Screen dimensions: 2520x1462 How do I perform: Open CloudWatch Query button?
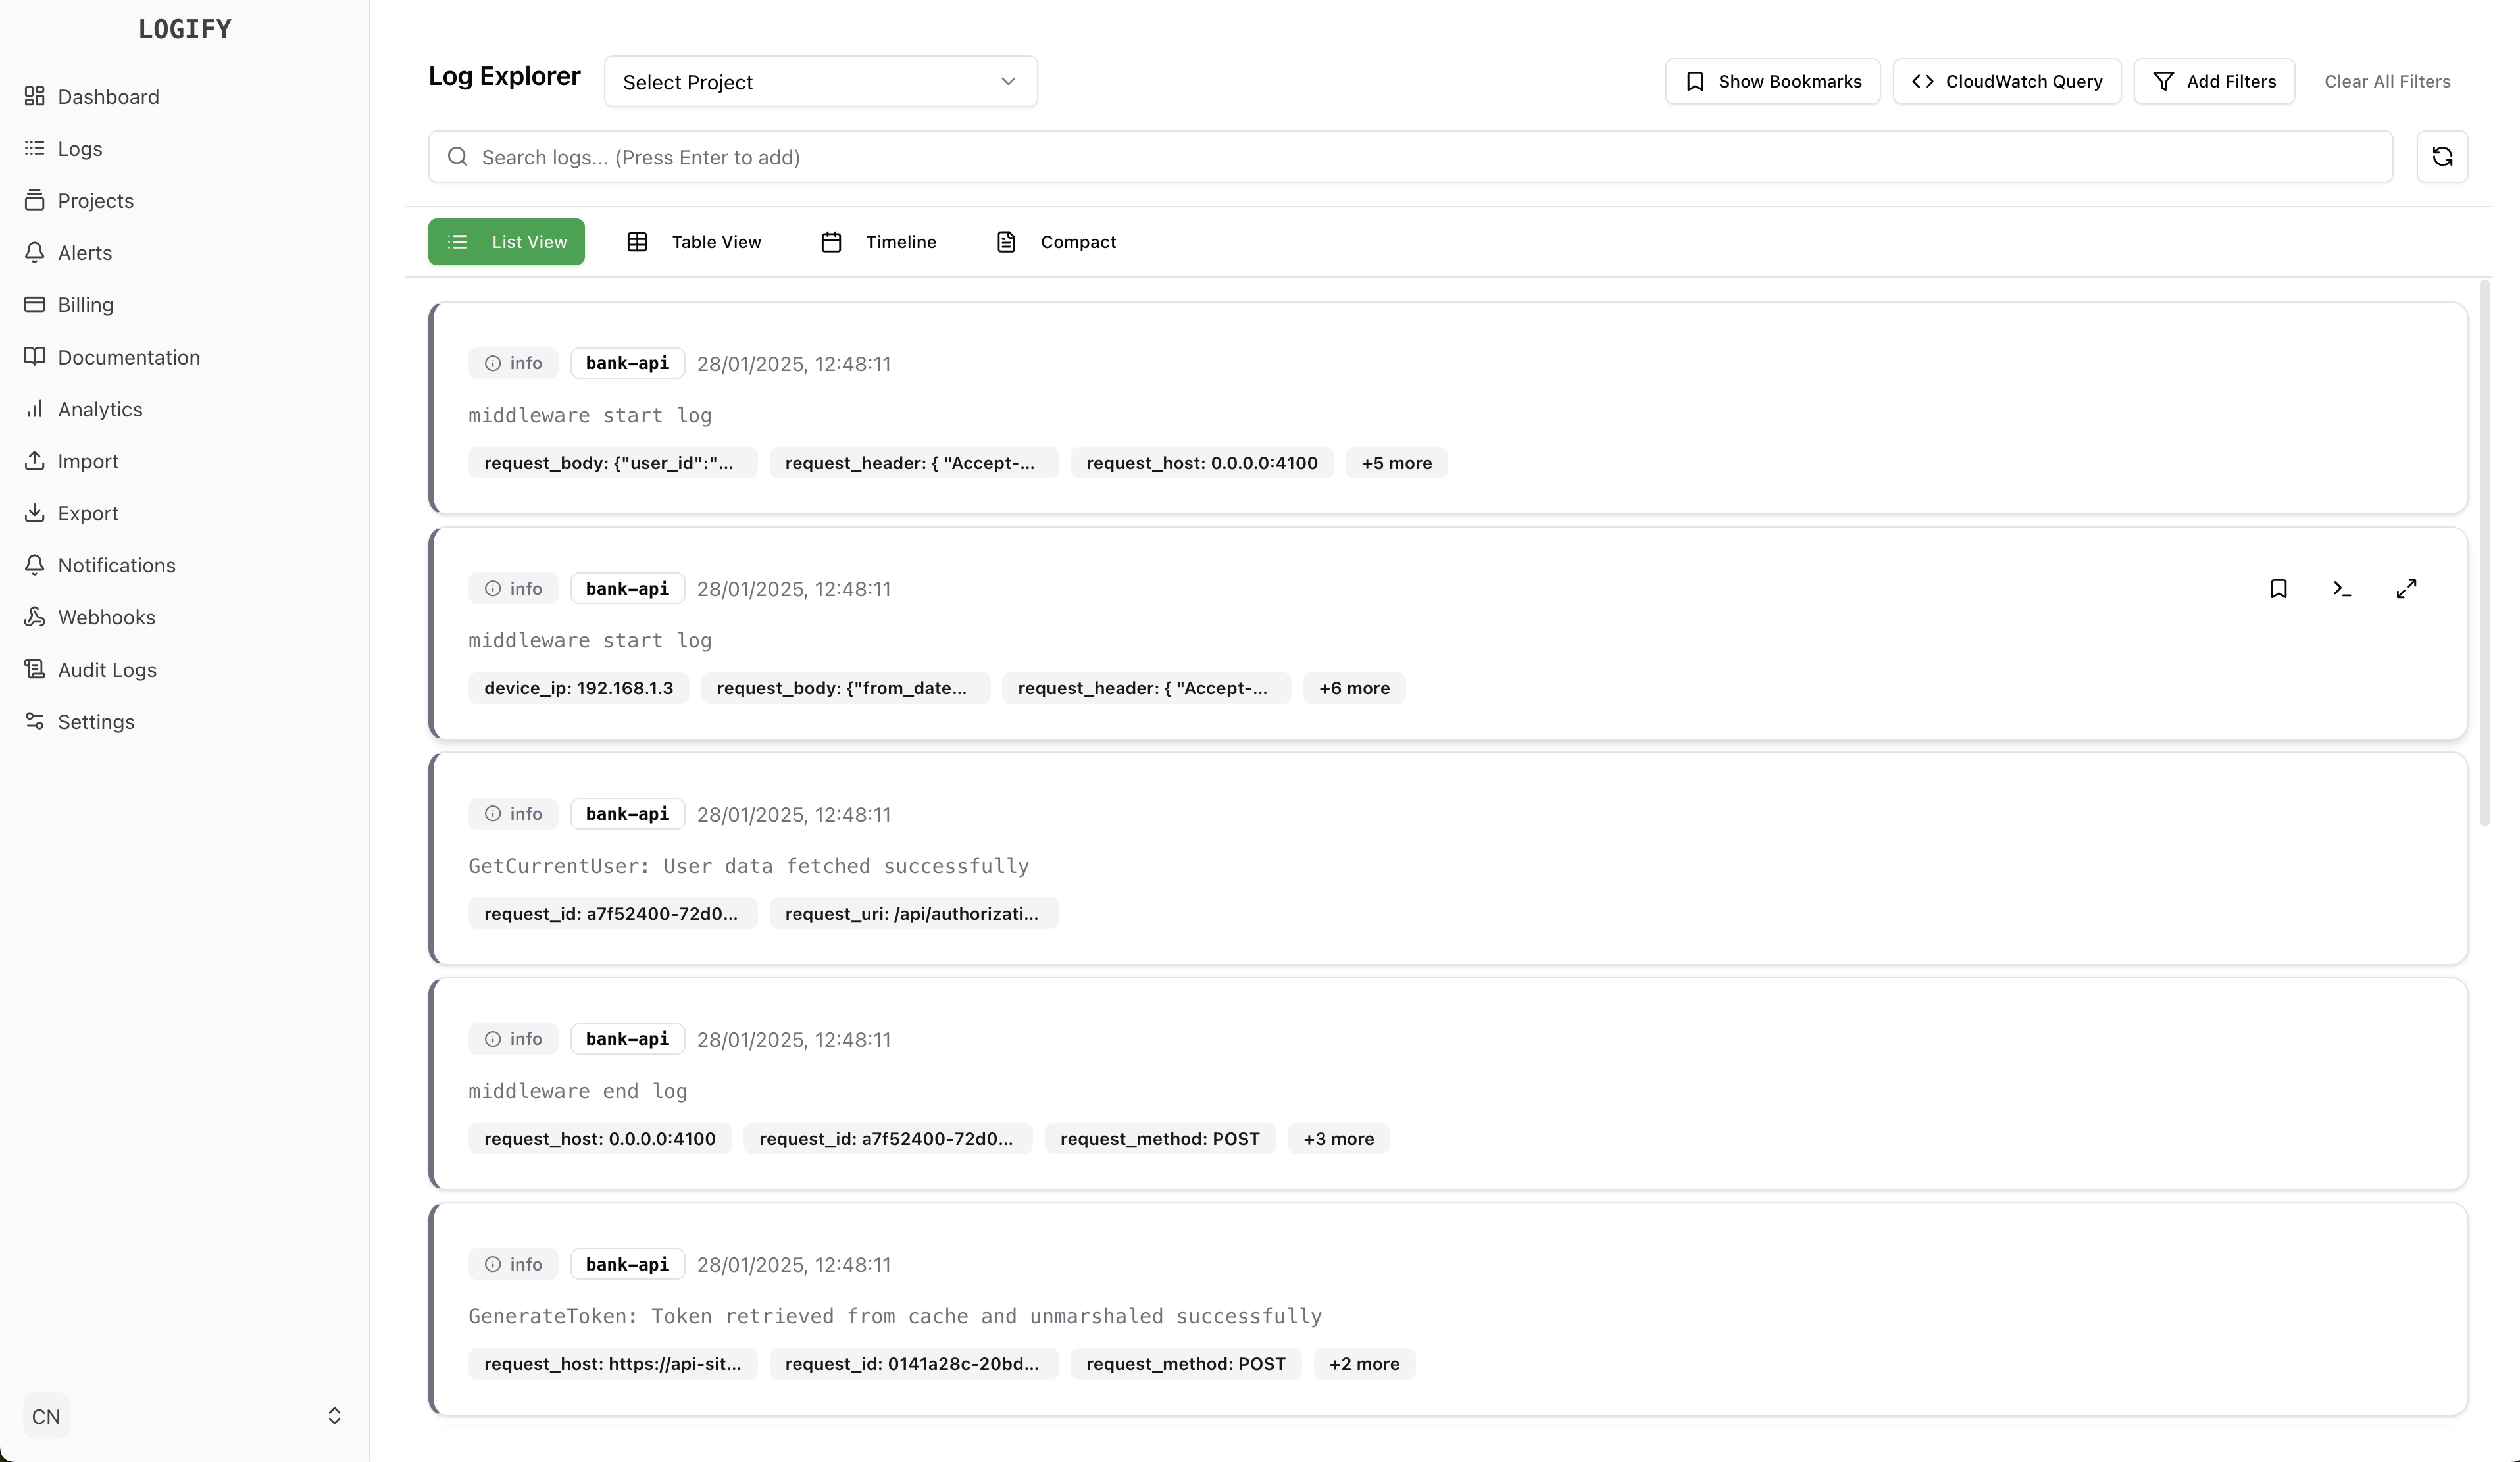(2006, 82)
